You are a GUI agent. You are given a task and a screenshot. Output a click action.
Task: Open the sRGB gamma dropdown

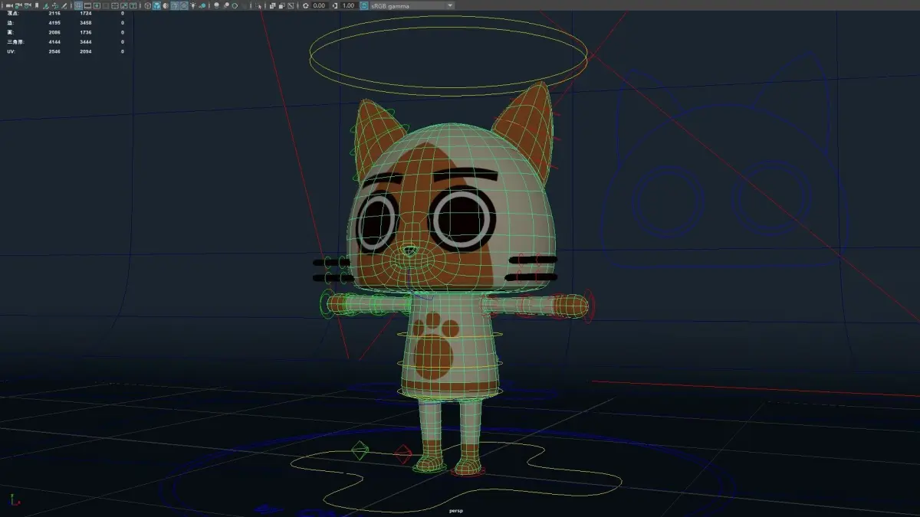[412, 5]
